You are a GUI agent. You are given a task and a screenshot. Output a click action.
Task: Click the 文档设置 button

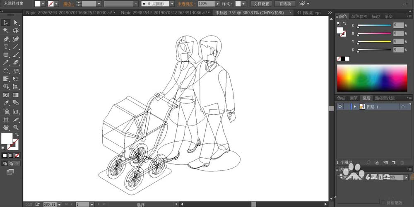pos(261,4)
